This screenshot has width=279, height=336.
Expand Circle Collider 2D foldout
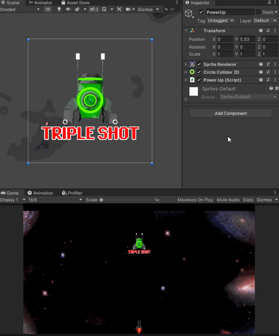coord(186,72)
